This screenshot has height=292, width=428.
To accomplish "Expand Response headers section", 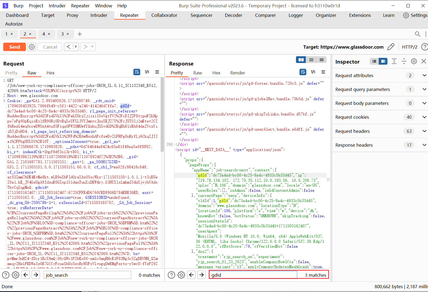I will pos(424,145).
